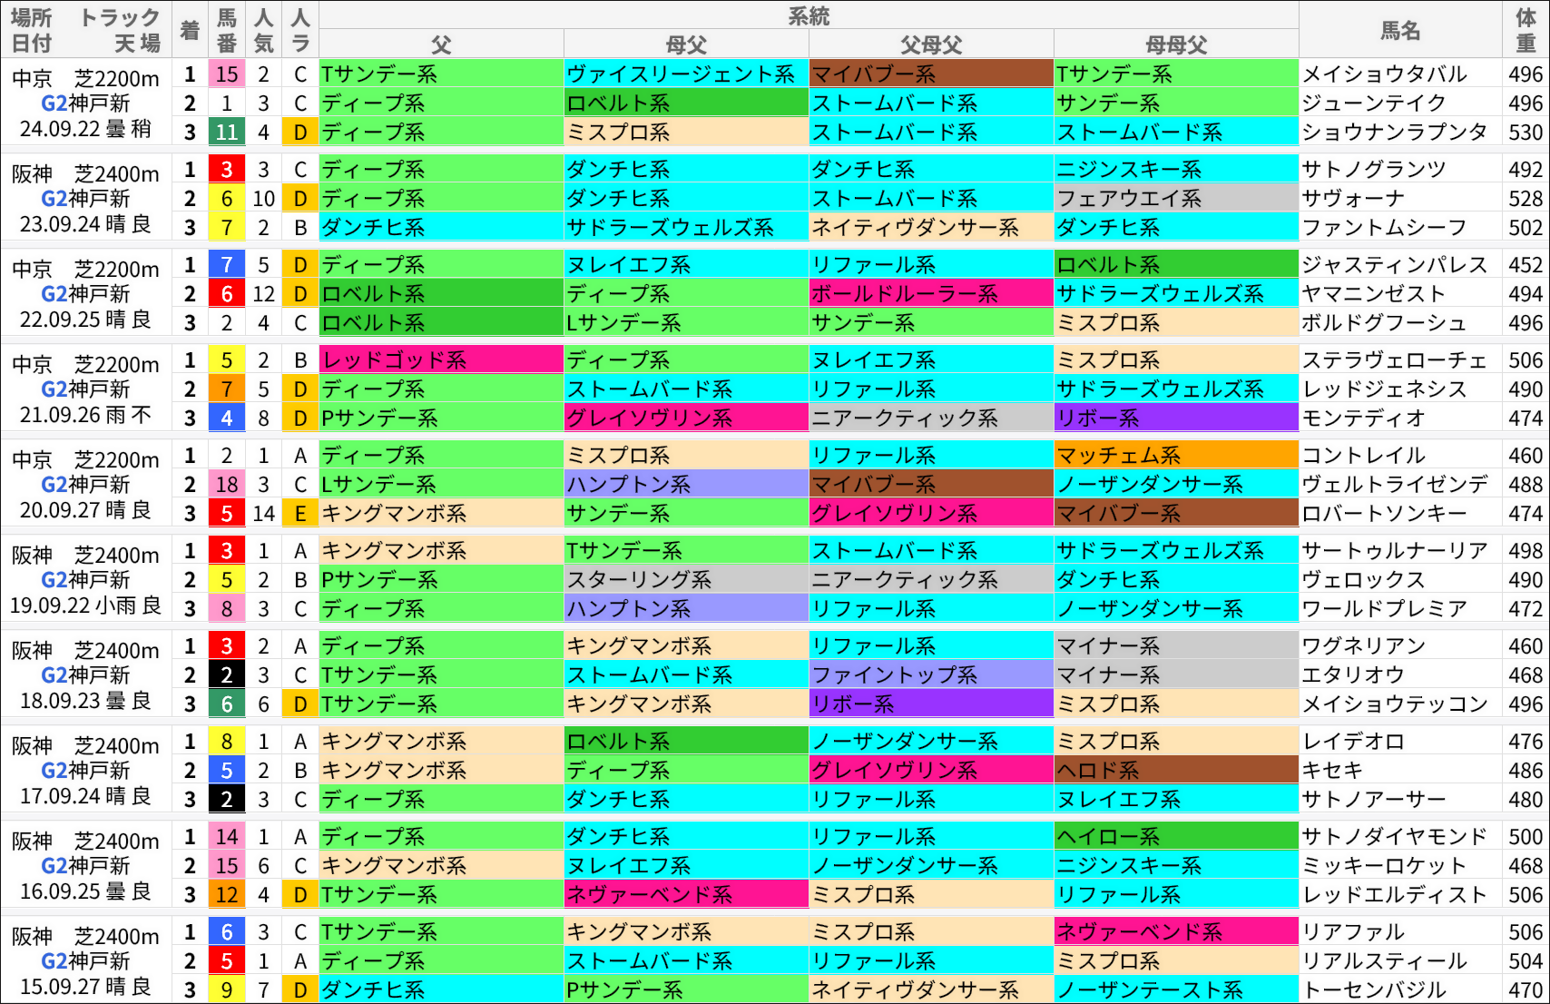Viewport: 1550px width, 1004px height.
Task: Click horse name リアルスティール
Action: pos(1385,961)
